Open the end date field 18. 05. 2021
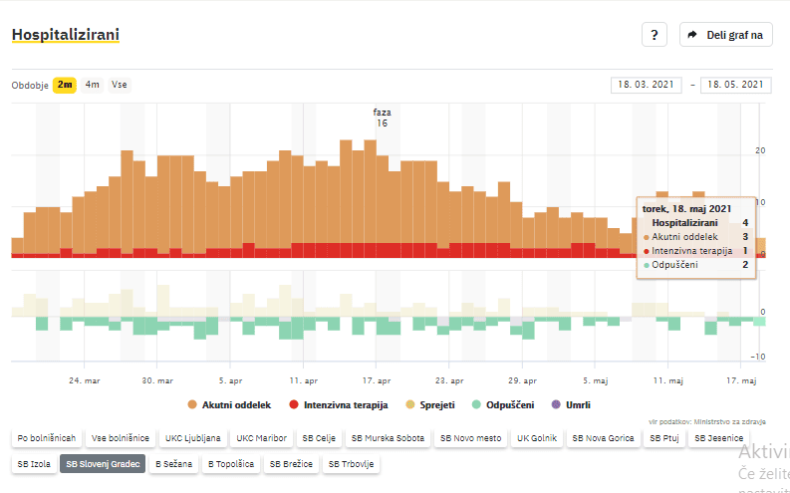Screen dimensions: 790x493 click(735, 85)
